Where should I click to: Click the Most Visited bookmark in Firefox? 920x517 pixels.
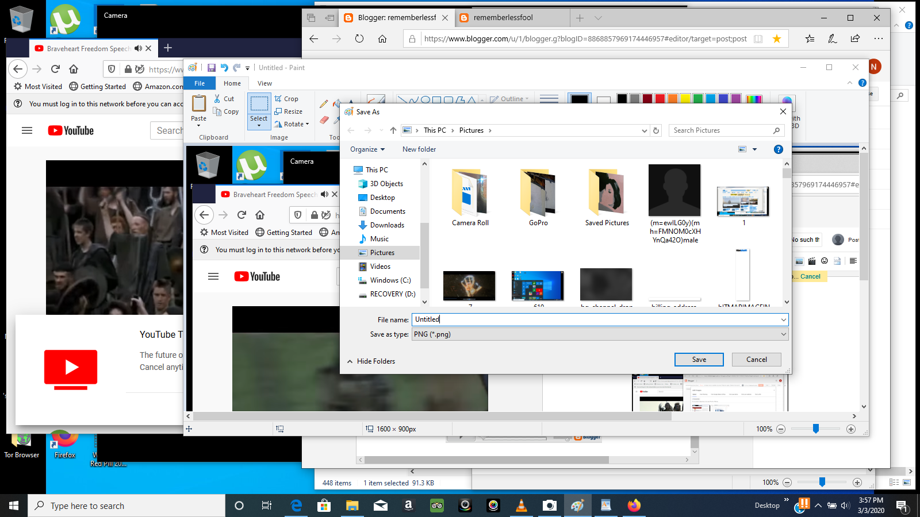[x=38, y=87]
